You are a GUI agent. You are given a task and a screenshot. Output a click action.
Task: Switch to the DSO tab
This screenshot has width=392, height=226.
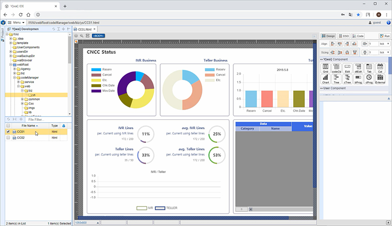click(x=343, y=36)
